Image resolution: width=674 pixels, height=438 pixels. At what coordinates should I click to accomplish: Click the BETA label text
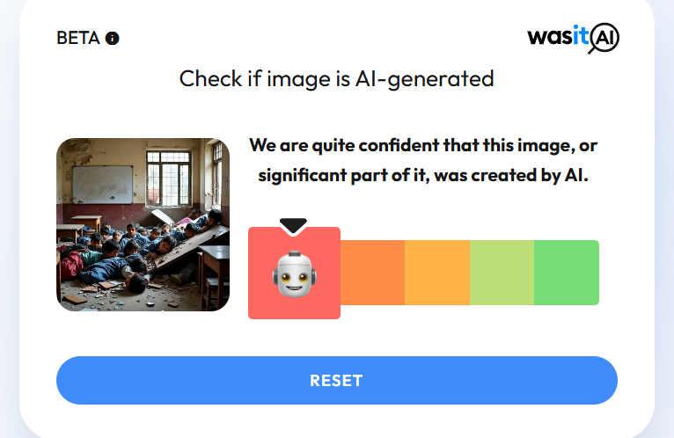(78, 38)
